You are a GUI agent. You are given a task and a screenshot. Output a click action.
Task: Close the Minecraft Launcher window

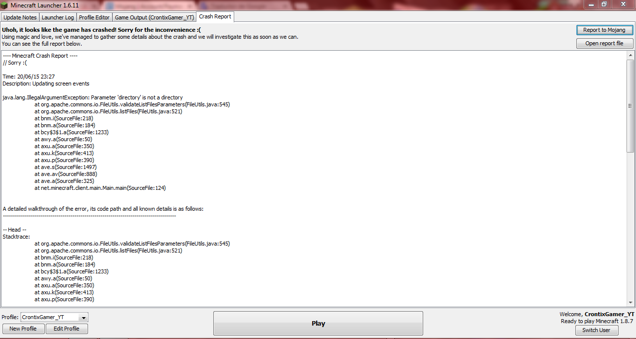[622, 4]
